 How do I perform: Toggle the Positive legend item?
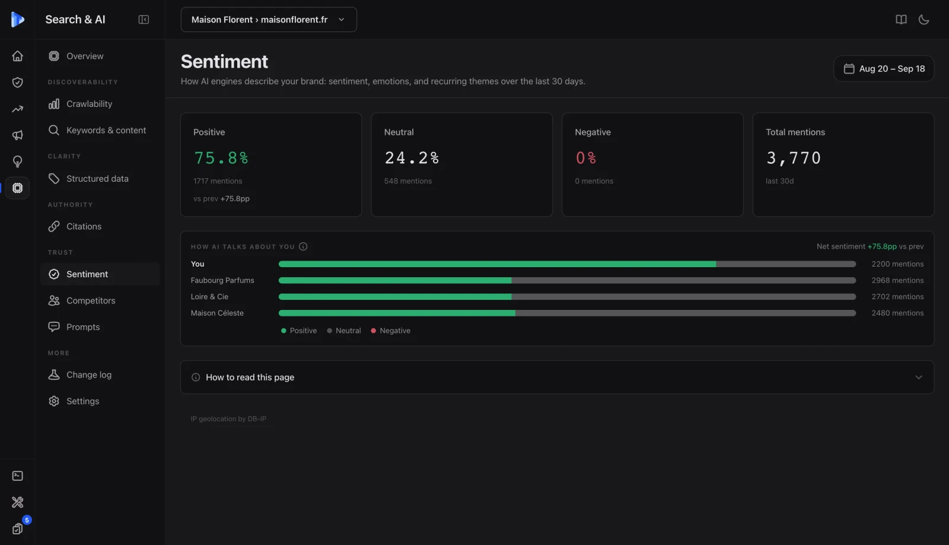click(299, 331)
